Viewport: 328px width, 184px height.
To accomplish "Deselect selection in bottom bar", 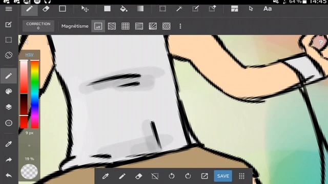I will (x=155, y=176).
